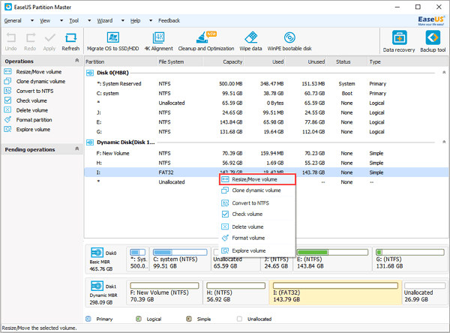
Task: Click the Feedback link in the menu bar
Action: [168, 21]
